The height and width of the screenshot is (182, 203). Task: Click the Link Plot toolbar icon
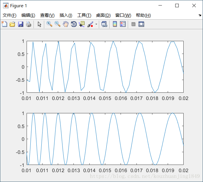click(x=104, y=24)
